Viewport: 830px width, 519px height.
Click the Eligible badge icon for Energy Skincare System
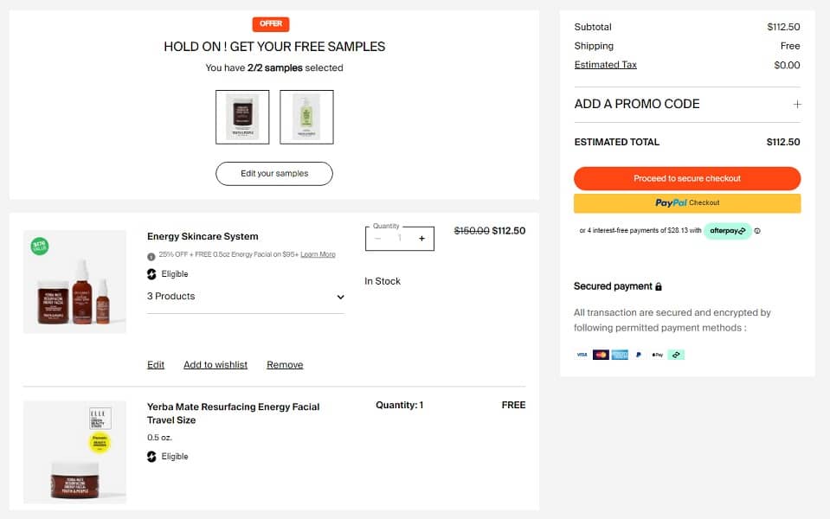point(152,274)
